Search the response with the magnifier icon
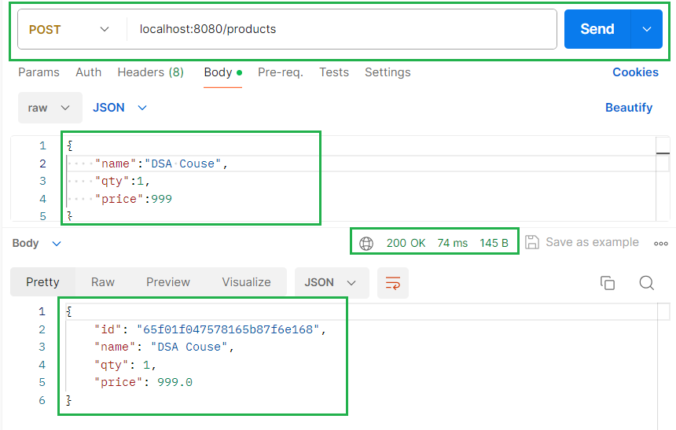The width and height of the screenshot is (676, 430). click(646, 283)
